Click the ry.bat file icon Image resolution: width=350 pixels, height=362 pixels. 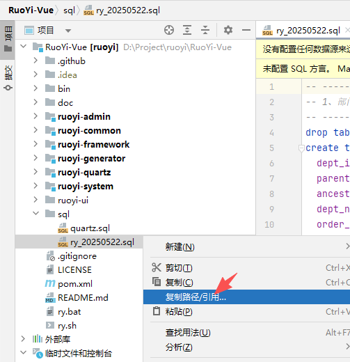pyautogui.click(x=50, y=311)
